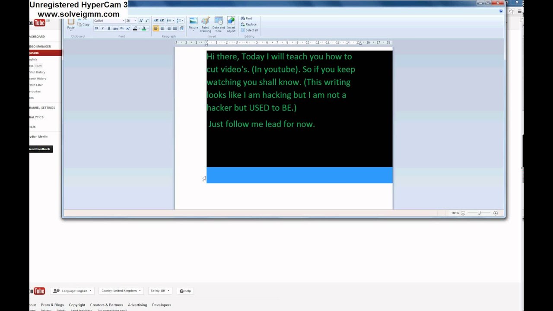This screenshot has height=311, width=553.
Task: Open the highlight color dropdown arrow
Action: 139,29
